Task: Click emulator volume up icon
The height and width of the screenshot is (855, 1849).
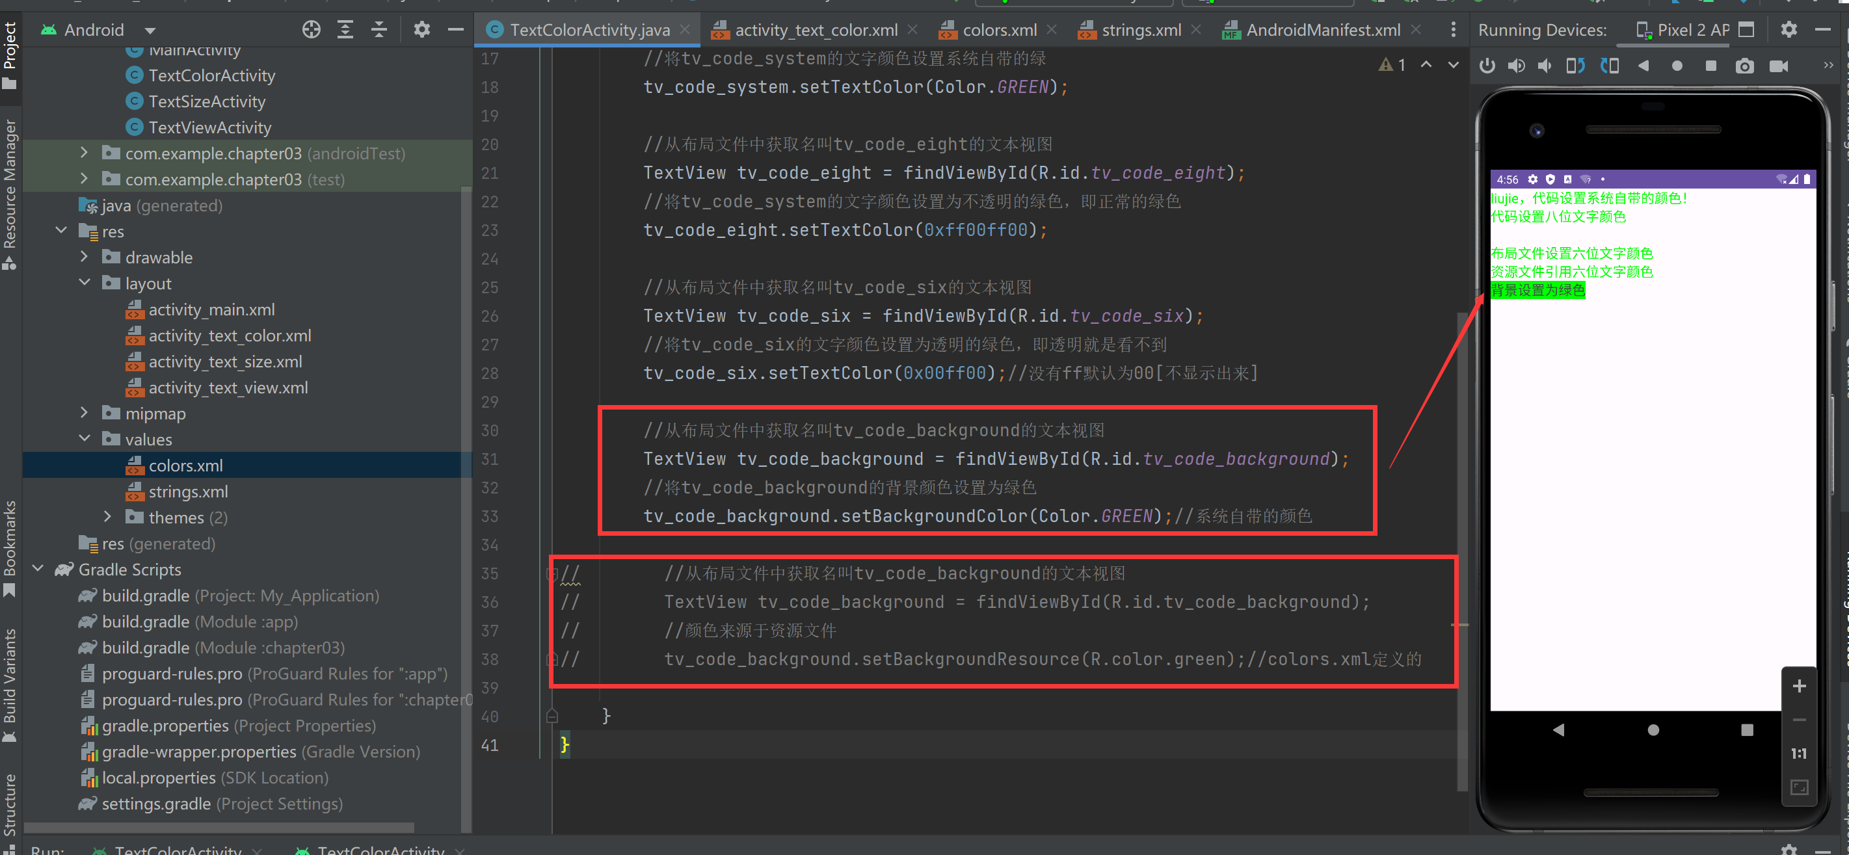Action: pos(1516,66)
